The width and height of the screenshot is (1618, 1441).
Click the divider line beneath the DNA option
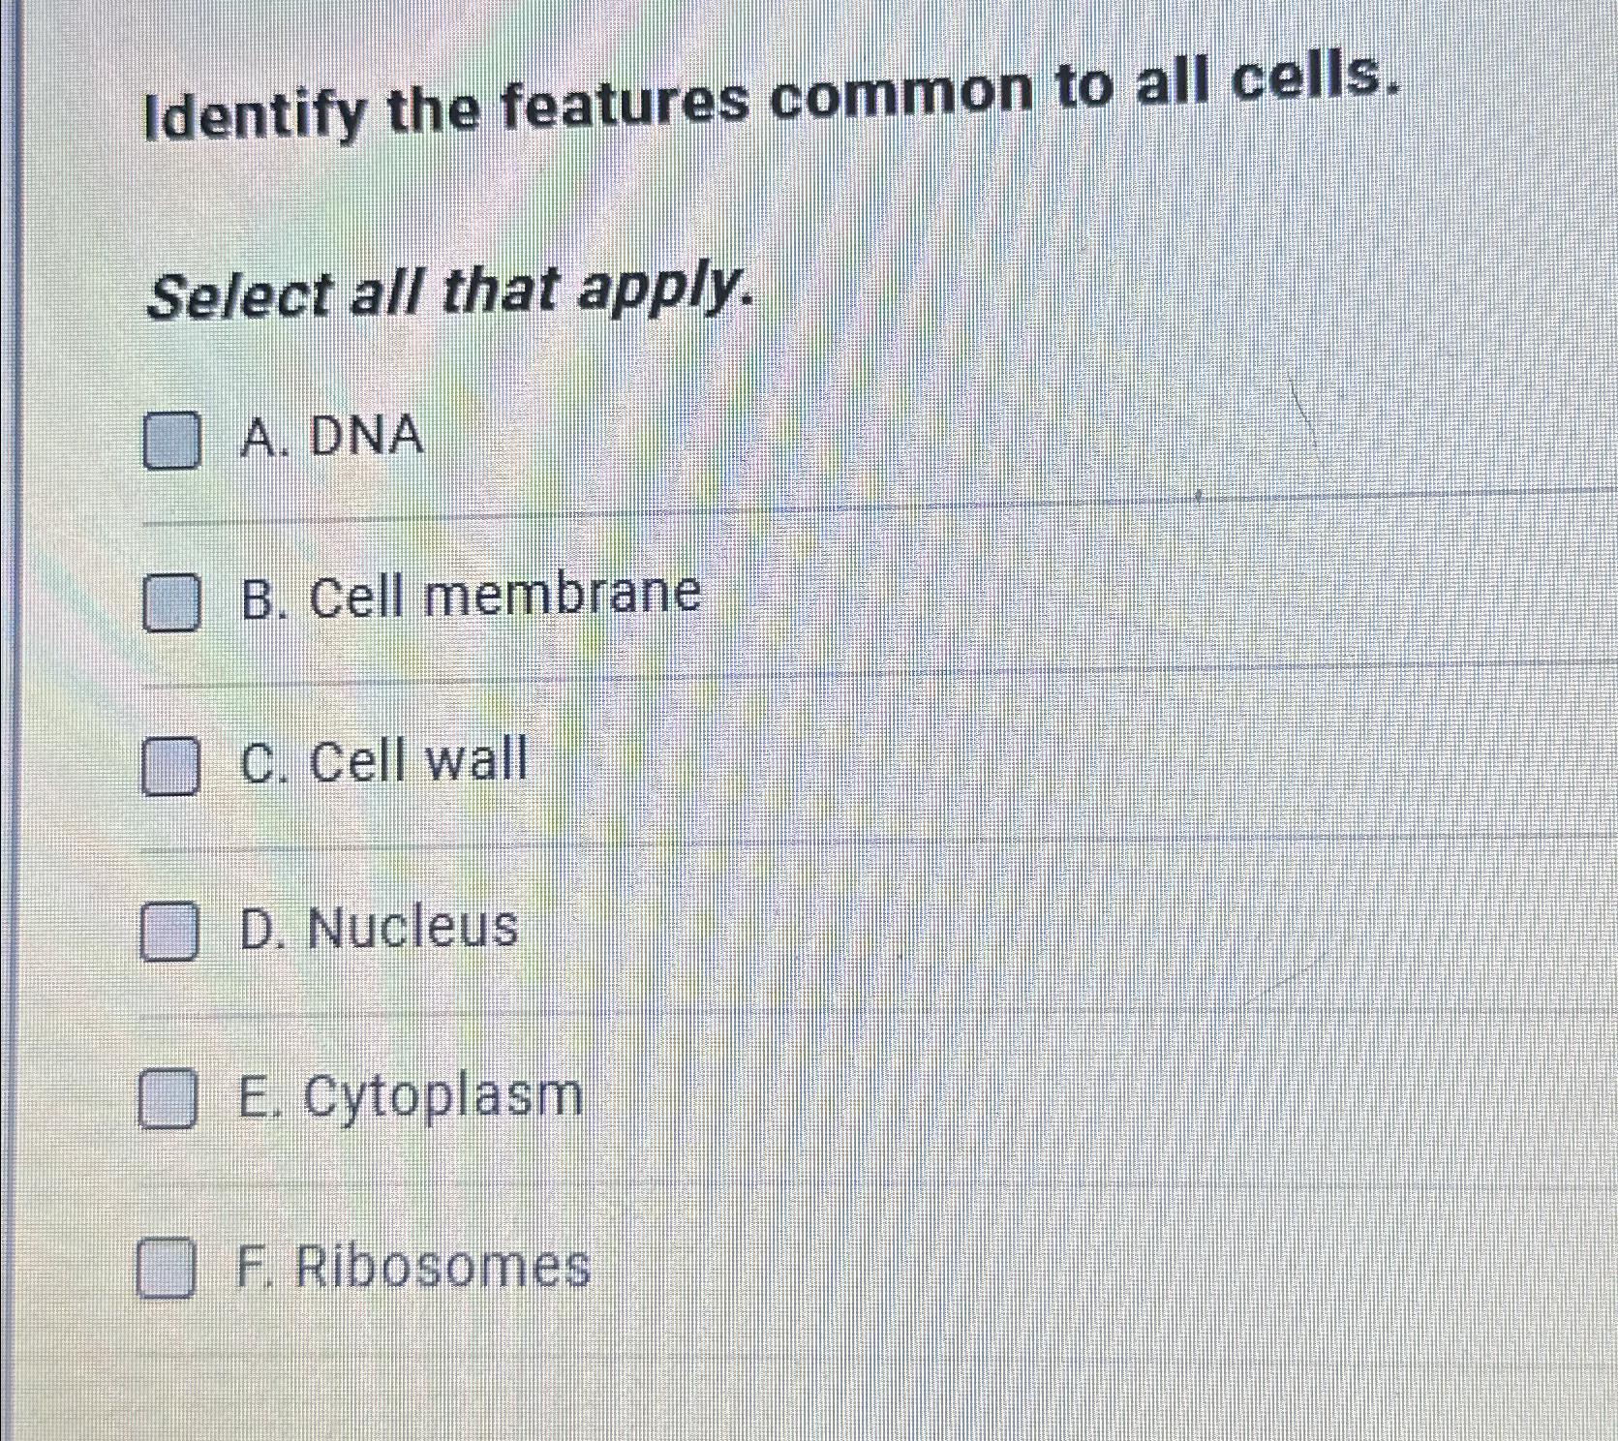879,506
